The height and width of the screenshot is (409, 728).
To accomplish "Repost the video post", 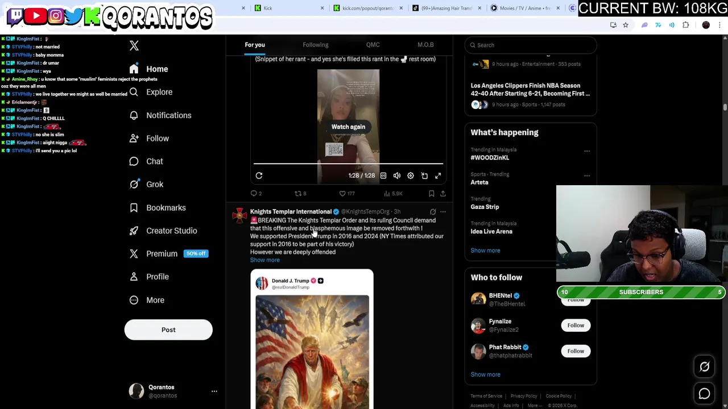I will (300, 194).
